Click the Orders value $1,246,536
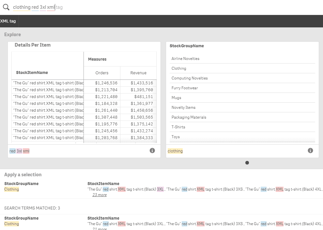 tap(106, 83)
